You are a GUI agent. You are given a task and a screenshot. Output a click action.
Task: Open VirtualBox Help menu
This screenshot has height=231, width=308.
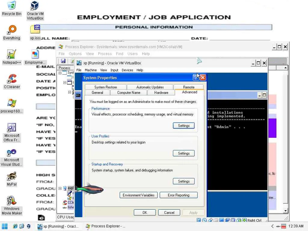pos(140,70)
